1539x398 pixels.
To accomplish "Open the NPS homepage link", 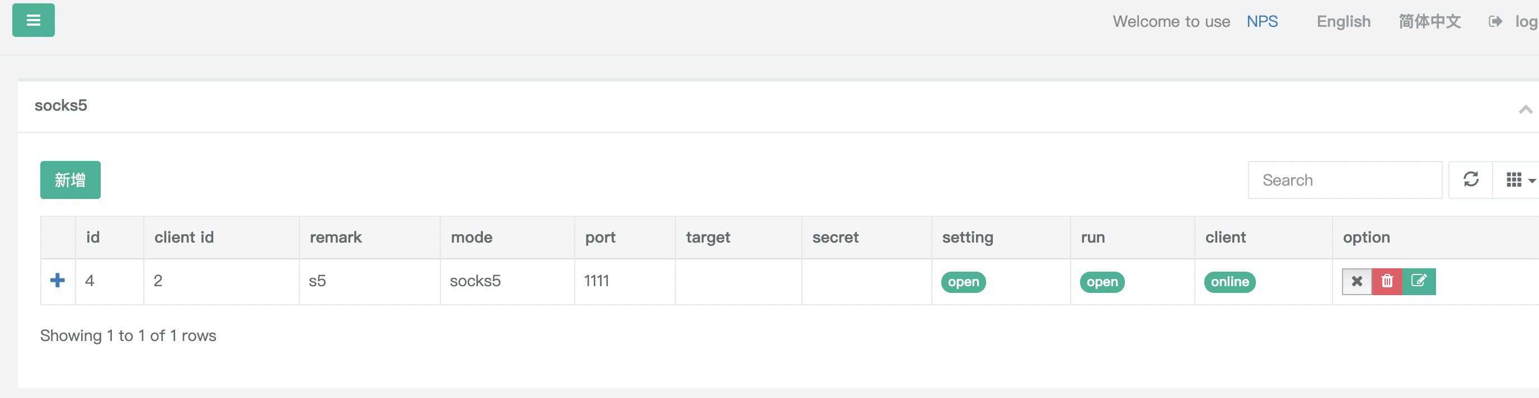I will click(1262, 21).
